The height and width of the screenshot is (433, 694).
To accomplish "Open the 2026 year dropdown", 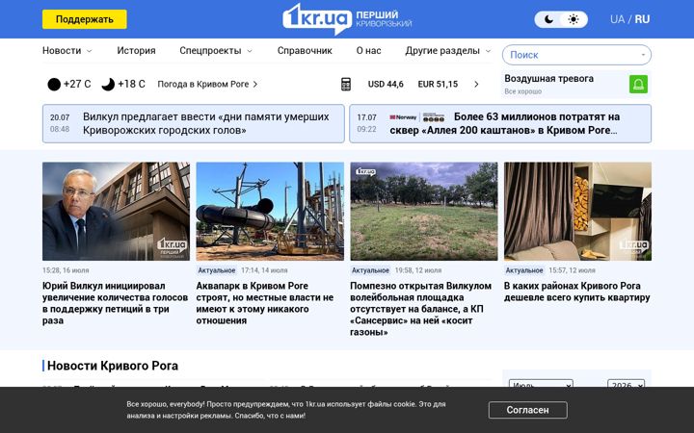I will tap(626, 384).
